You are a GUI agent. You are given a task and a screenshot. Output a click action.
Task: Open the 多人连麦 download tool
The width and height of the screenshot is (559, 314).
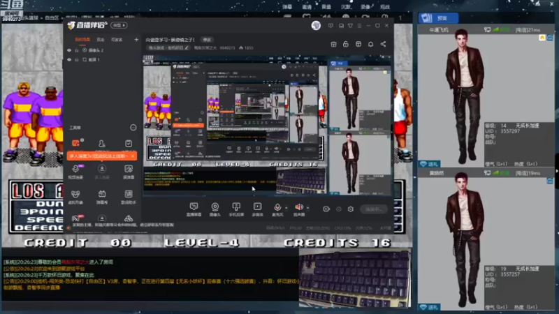[x=102, y=172]
